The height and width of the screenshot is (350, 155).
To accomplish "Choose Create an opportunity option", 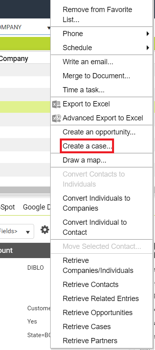I will 99,132.
